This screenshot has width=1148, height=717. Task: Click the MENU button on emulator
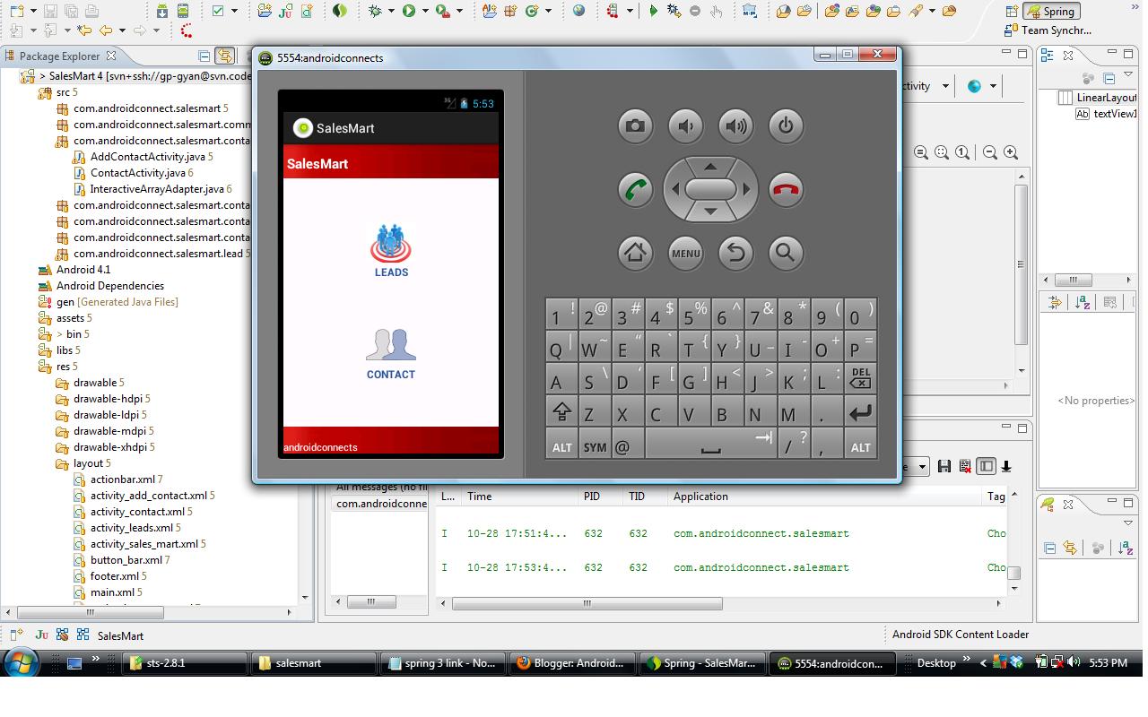[685, 253]
